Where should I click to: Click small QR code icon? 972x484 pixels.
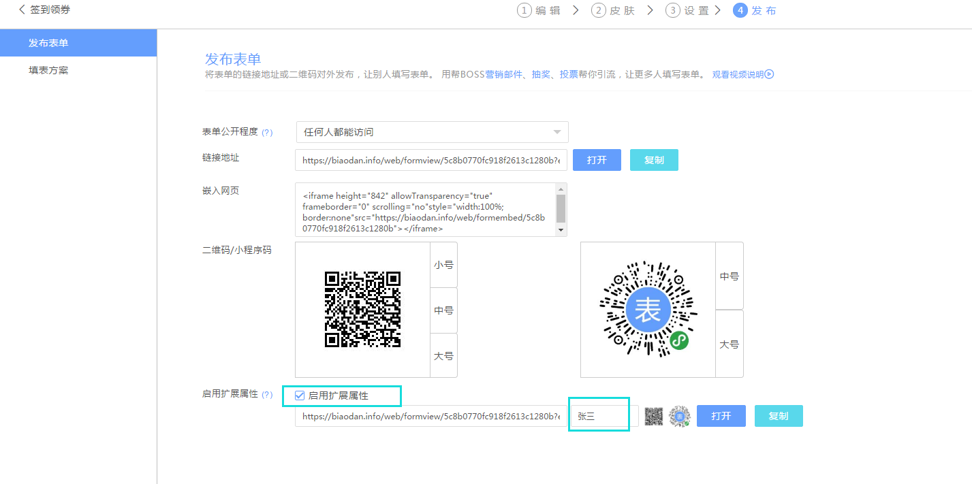tap(654, 416)
